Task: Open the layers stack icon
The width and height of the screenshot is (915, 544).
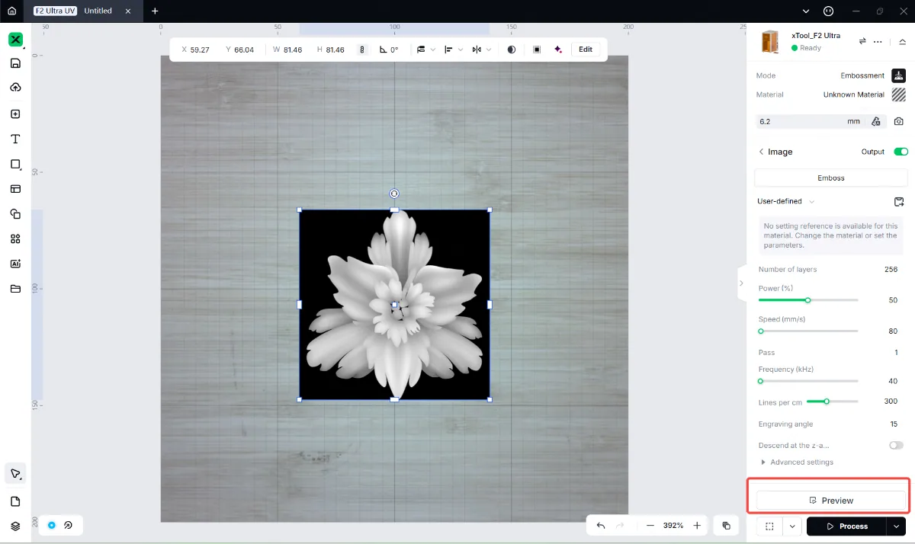Action: click(15, 526)
